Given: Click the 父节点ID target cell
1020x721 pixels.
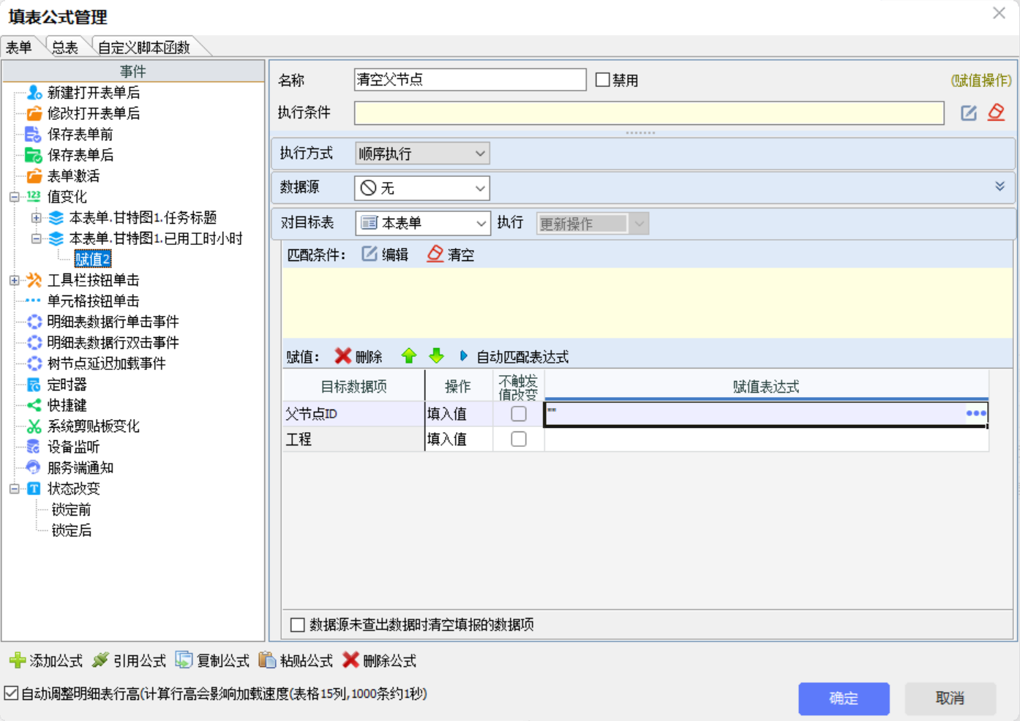Looking at the screenshot, I should [353, 414].
